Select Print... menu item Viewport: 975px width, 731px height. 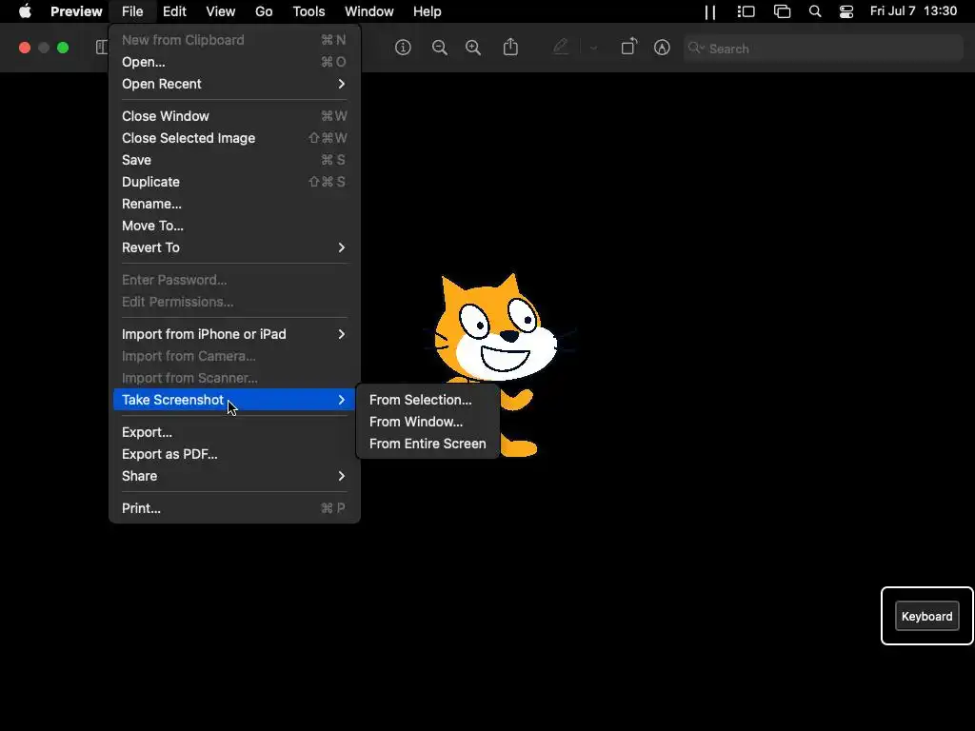pyautogui.click(x=234, y=508)
